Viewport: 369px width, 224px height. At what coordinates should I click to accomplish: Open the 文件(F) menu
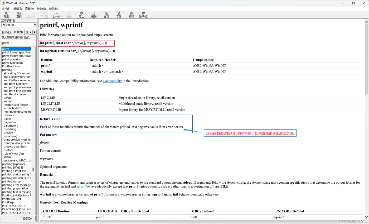[6, 9]
